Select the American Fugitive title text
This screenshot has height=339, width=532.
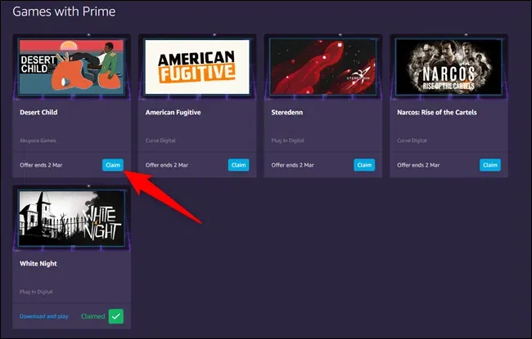(173, 112)
